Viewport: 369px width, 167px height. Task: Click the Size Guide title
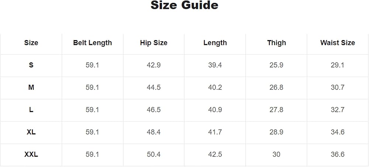pos(184,5)
